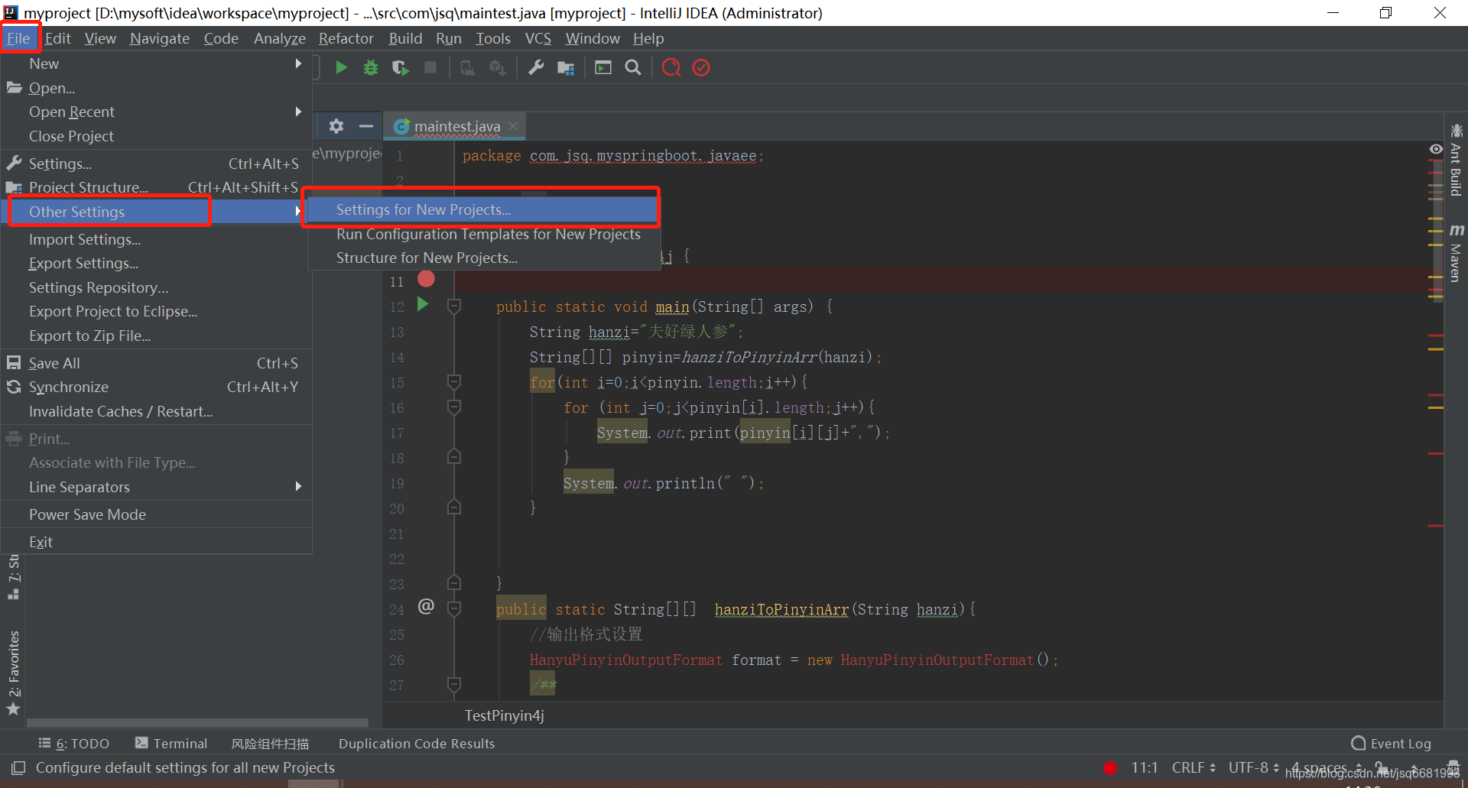Open the 2: Favorites side tab
This screenshot has height=788, width=1468.
tap(13, 673)
